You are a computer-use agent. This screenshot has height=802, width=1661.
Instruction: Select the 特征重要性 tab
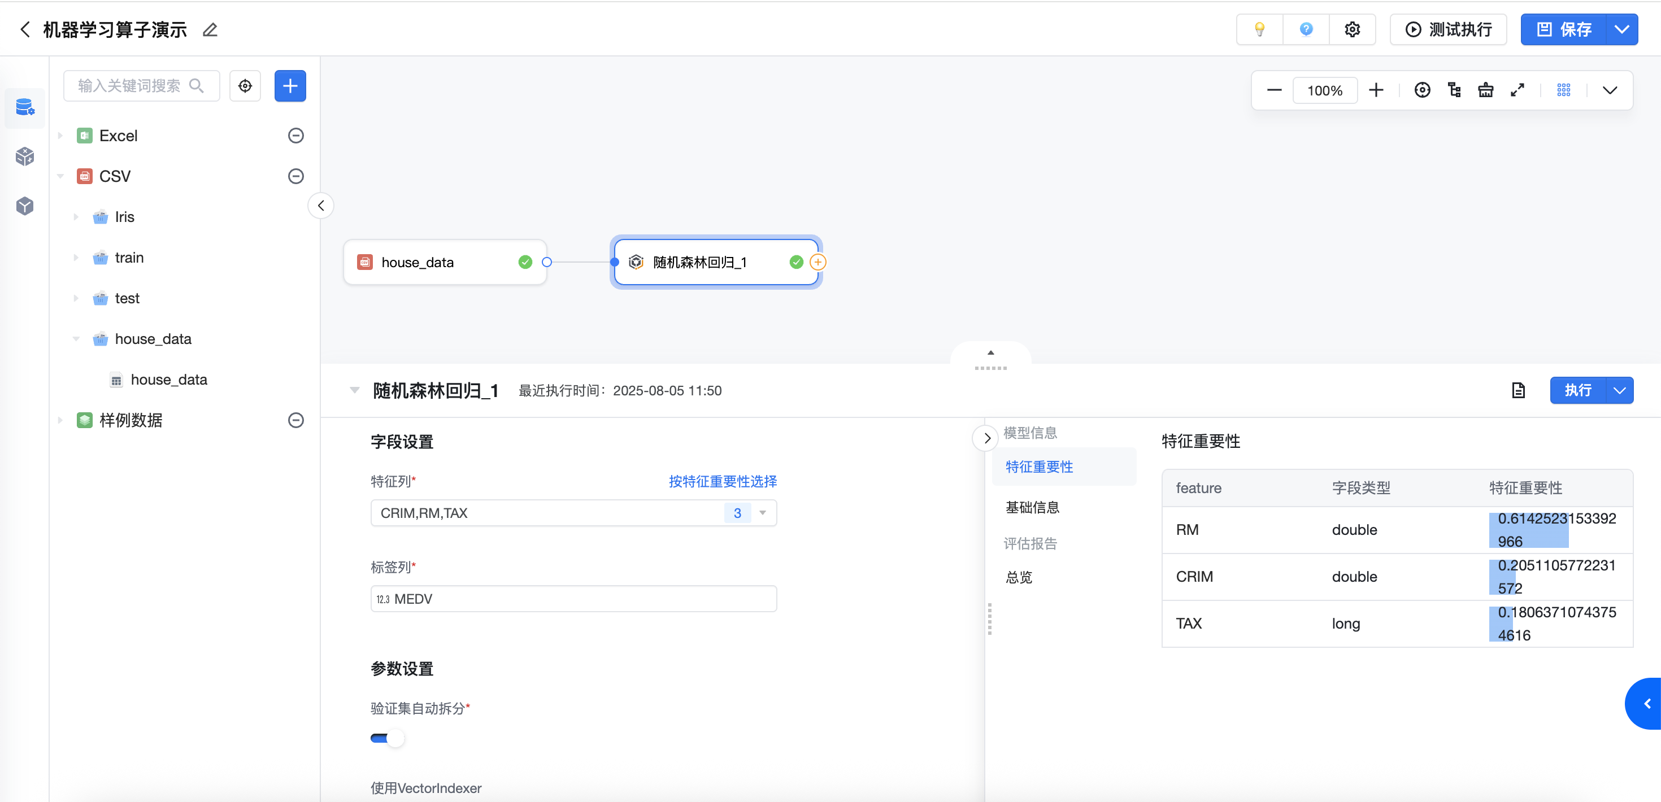click(x=1064, y=467)
